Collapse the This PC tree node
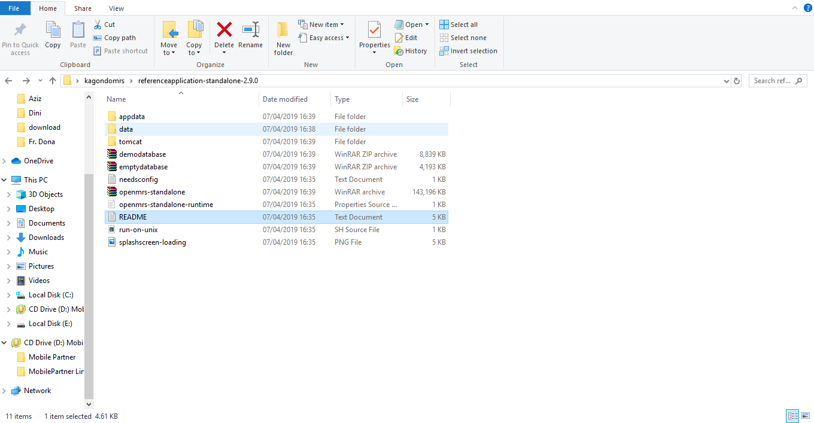The image size is (814, 423). coord(5,179)
